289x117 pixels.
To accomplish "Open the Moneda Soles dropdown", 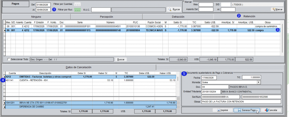I will tap(259, 82).
